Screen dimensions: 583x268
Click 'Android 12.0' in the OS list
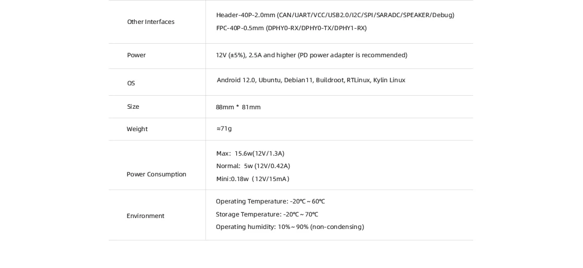pyautogui.click(x=236, y=80)
